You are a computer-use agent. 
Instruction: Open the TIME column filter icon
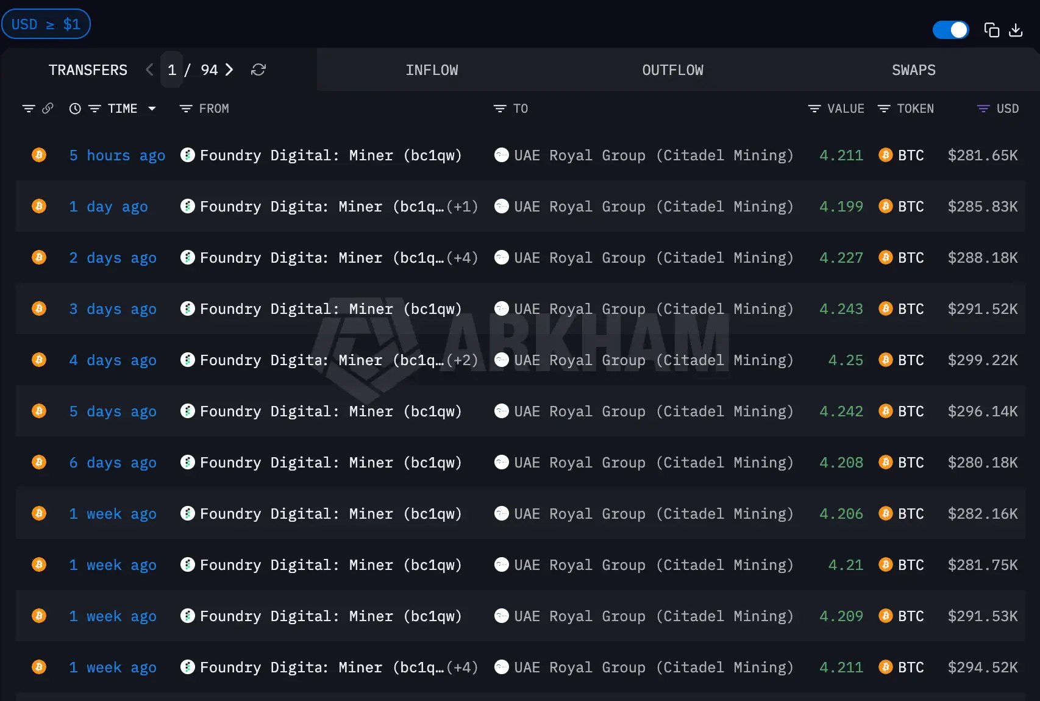click(94, 109)
